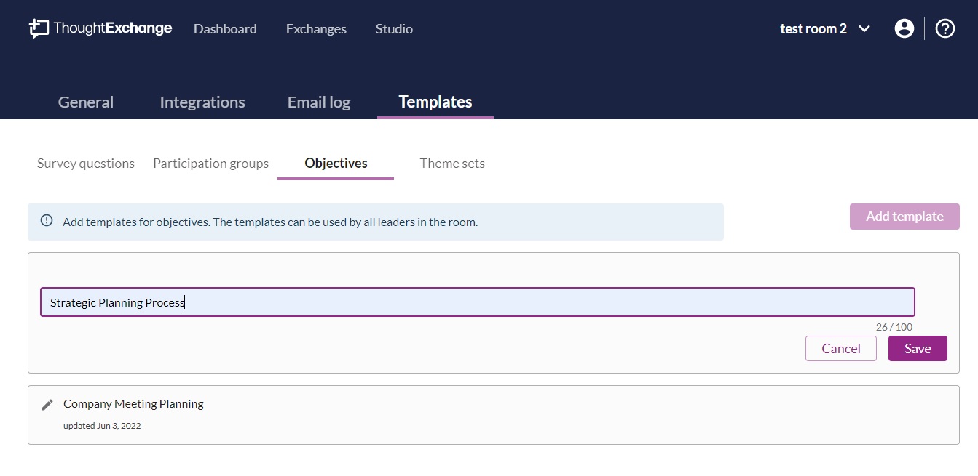Click the 'updated Jun 3, 2022' text
Screen dimensions: 978x476
point(102,426)
